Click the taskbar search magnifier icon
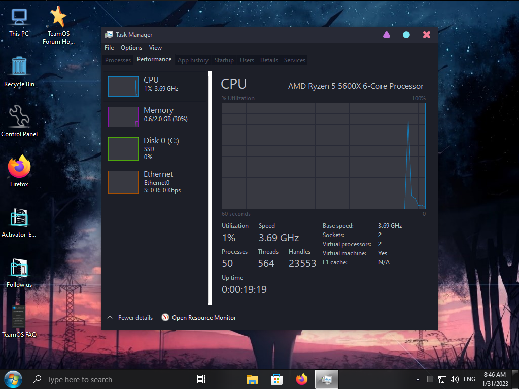This screenshot has height=389, width=519. click(x=37, y=379)
